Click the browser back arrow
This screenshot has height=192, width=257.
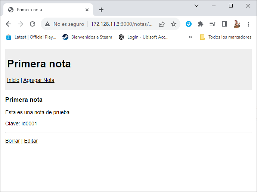[x=9, y=24]
